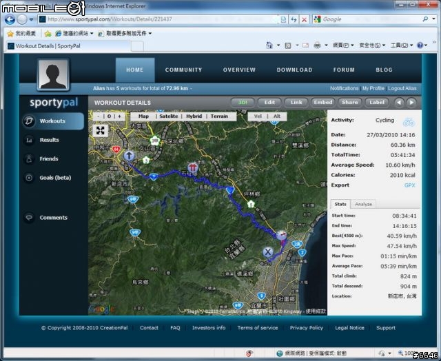Click the browser Home icon

269,45
